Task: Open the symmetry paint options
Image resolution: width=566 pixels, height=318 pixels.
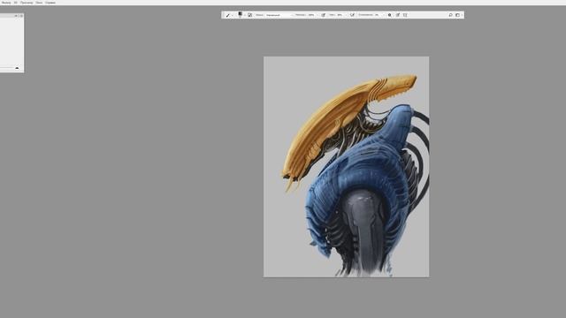Action: click(405, 15)
